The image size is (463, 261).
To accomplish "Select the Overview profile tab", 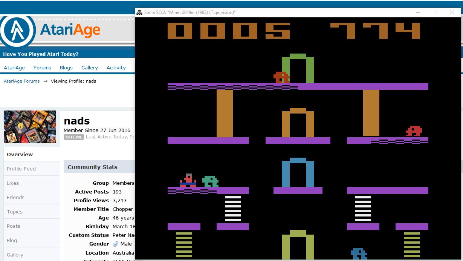I will coord(32,154).
